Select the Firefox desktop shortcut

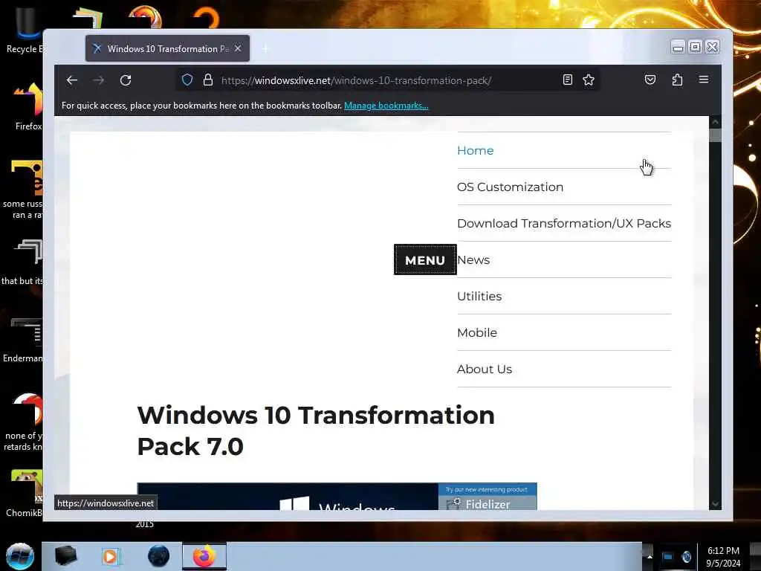27,107
